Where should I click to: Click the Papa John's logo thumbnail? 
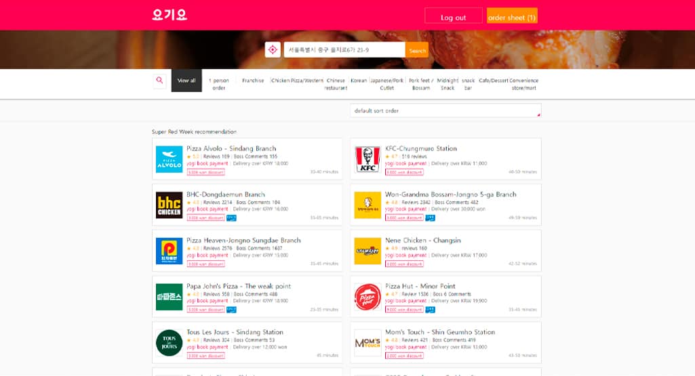(169, 297)
